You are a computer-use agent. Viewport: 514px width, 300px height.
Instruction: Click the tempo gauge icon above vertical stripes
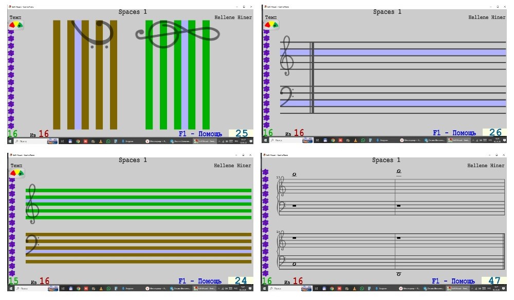click(x=16, y=25)
